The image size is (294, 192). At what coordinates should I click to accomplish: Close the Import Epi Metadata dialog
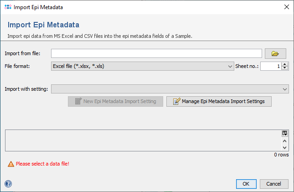tap(286, 7)
